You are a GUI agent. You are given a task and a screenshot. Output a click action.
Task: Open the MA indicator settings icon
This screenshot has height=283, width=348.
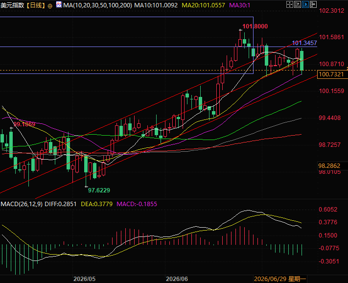coord(59,5)
